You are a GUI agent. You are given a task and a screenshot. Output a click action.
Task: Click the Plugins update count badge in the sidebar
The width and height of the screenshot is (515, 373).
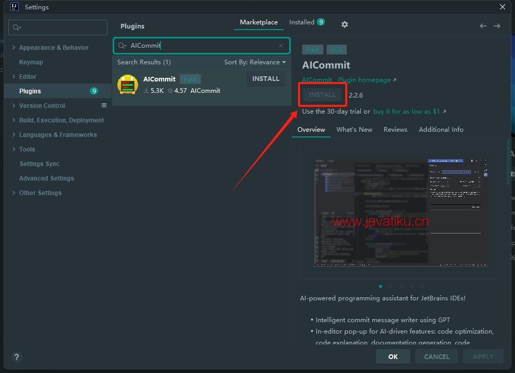click(94, 91)
